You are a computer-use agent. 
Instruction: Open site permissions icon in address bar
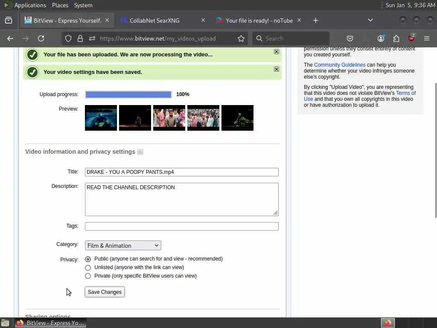point(92,38)
